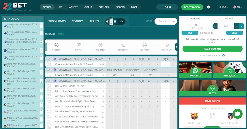Open the Roulette casino tile

click(x=195, y=70)
